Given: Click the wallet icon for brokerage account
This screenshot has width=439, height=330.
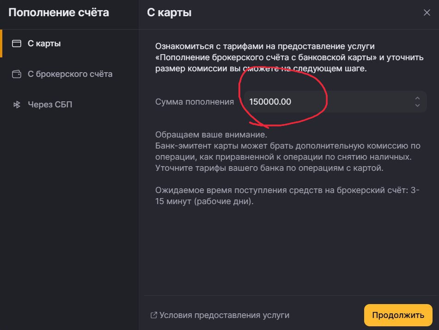Looking at the screenshot, I should pyautogui.click(x=17, y=74).
